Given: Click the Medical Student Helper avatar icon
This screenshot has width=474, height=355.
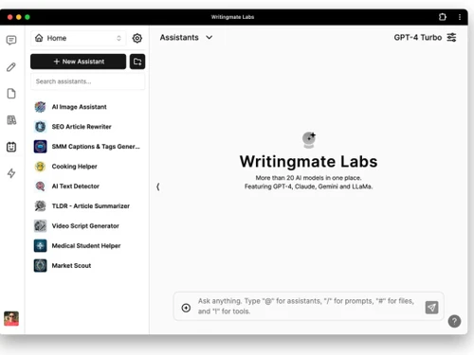Looking at the screenshot, I should pyautogui.click(x=40, y=246).
